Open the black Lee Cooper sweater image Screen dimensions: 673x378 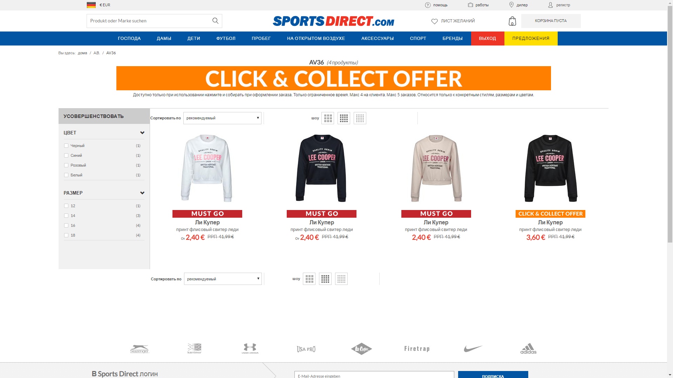pyautogui.click(x=550, y=168)
